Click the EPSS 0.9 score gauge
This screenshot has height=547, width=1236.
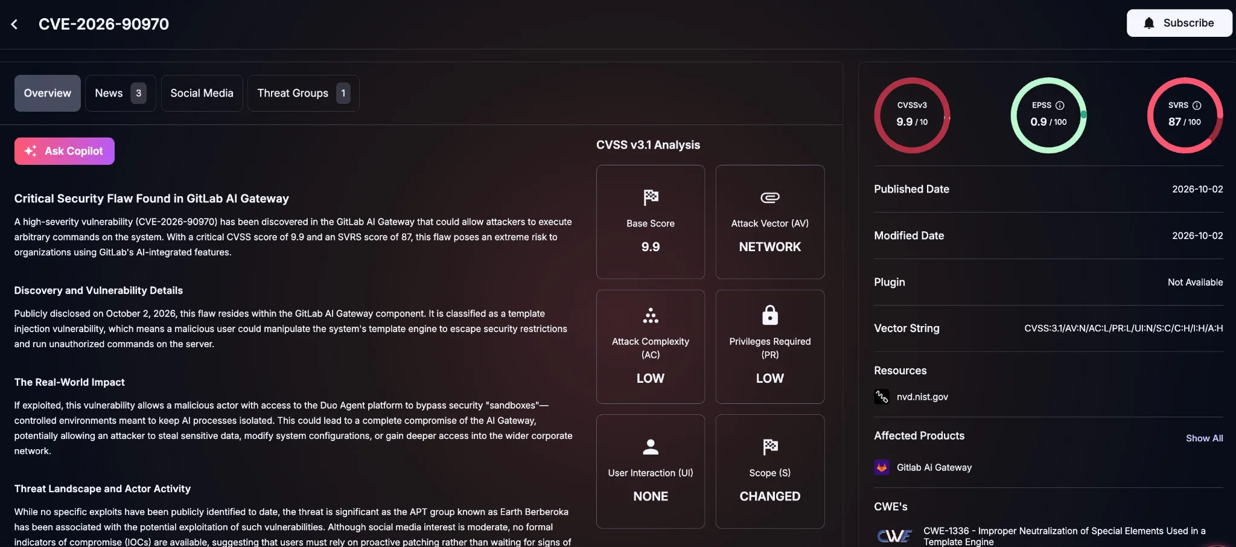[1048, 115]
